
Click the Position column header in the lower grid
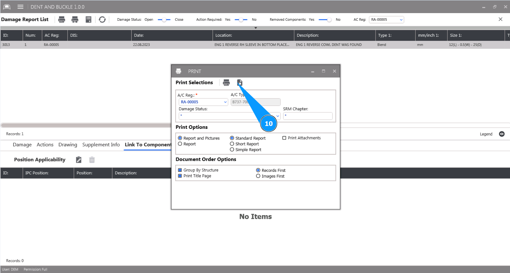coord(93,173)
